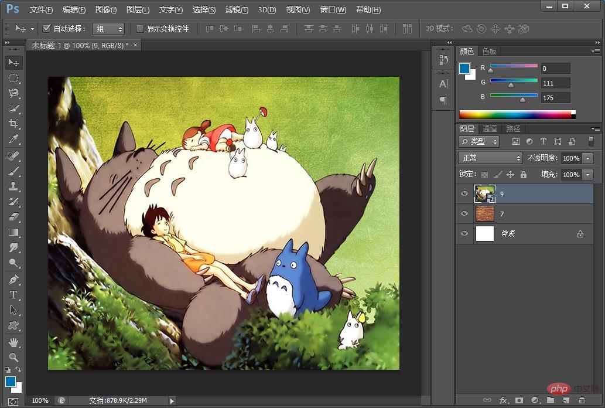
Task: Select the Gradient tool
Action: click(x=13, y=232)
